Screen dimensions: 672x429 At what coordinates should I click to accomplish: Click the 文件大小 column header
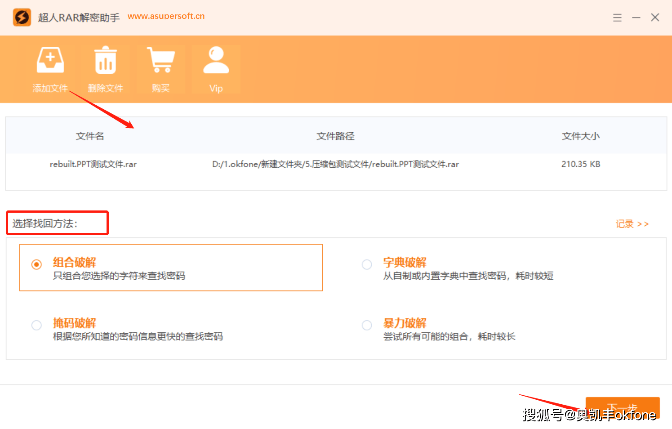click(580, 136)
